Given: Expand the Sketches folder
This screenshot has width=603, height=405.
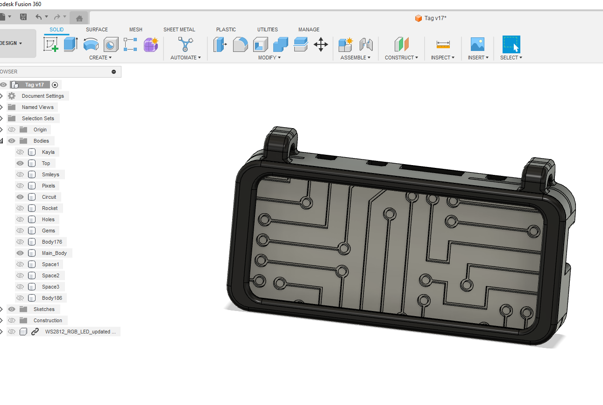Looking at the screenshot, I should pos(3,309).
